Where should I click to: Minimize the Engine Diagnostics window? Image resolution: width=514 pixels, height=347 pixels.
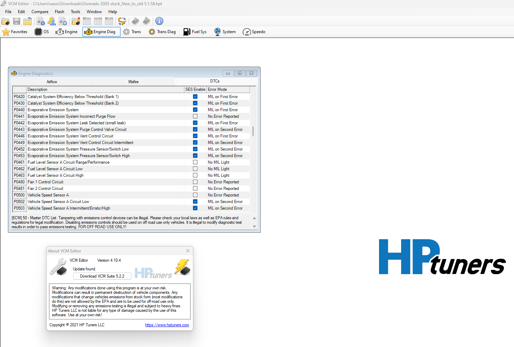coord(228,73)
